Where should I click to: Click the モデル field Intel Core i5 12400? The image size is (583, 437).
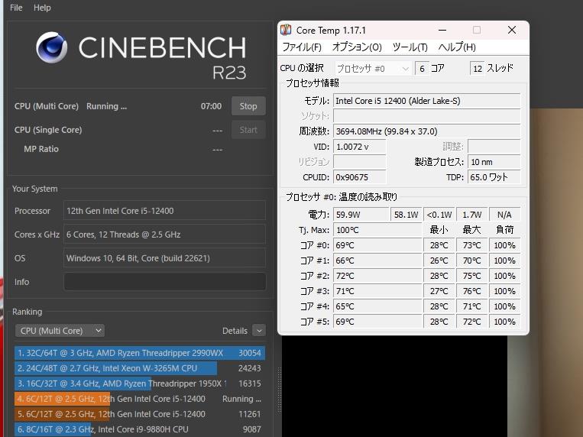click(426, 101)
